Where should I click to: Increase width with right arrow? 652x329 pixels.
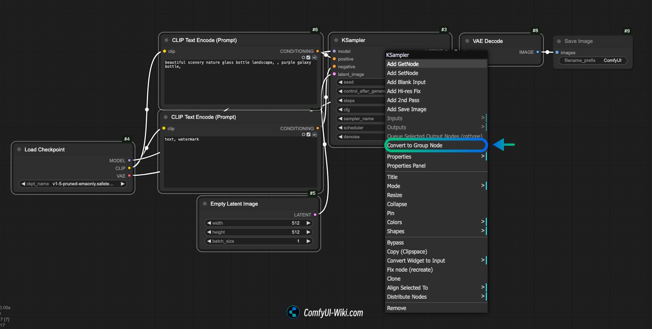pyautogui.click(x=308, y=223)
